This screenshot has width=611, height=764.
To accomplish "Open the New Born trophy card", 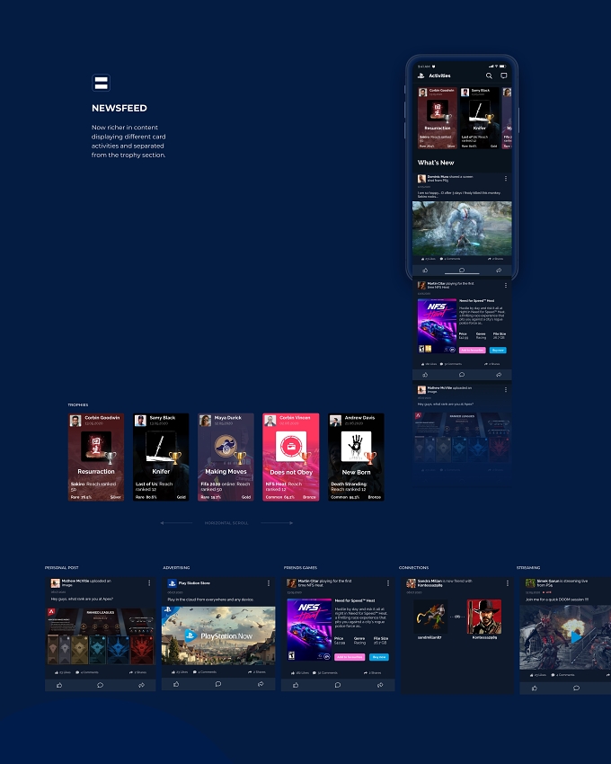I will point(356,457).
